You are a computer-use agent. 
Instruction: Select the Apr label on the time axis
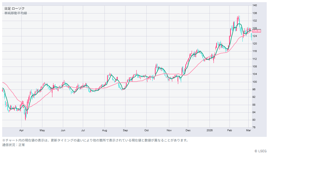(22, 130)
